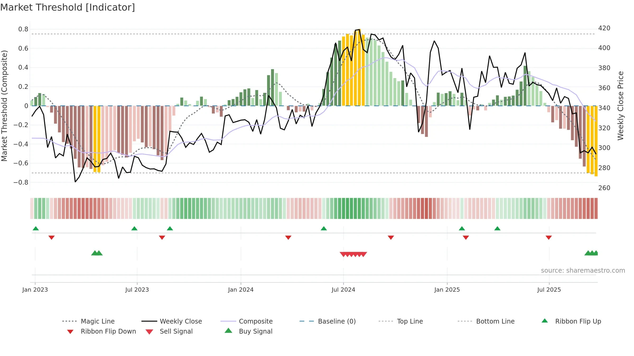Image resolution: width=634 pixels, height=356 pixels.
Task: Click the buy signal triangles near Apr 2023
Action: pyautogui.click(x=97, y=253)
